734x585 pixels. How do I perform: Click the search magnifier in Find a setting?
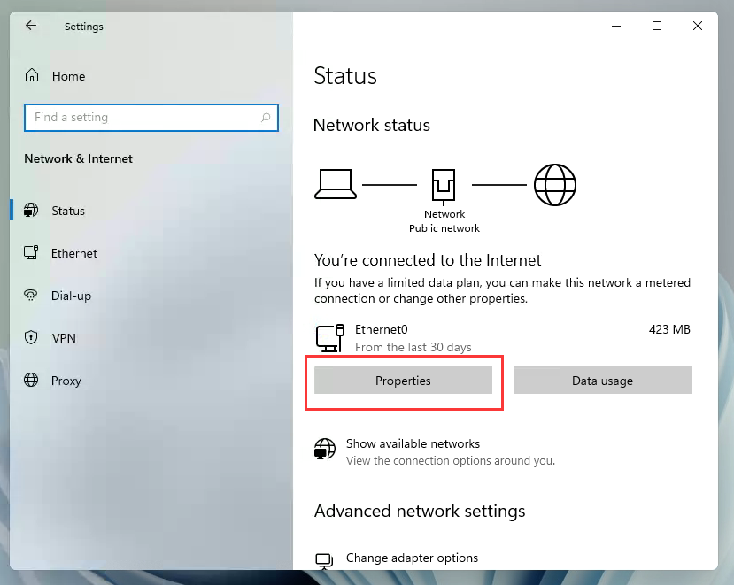(266, 117)
